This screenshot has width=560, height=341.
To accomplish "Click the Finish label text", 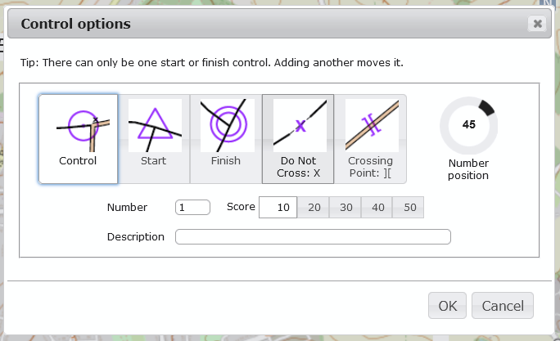I will [x=226, y=161].
